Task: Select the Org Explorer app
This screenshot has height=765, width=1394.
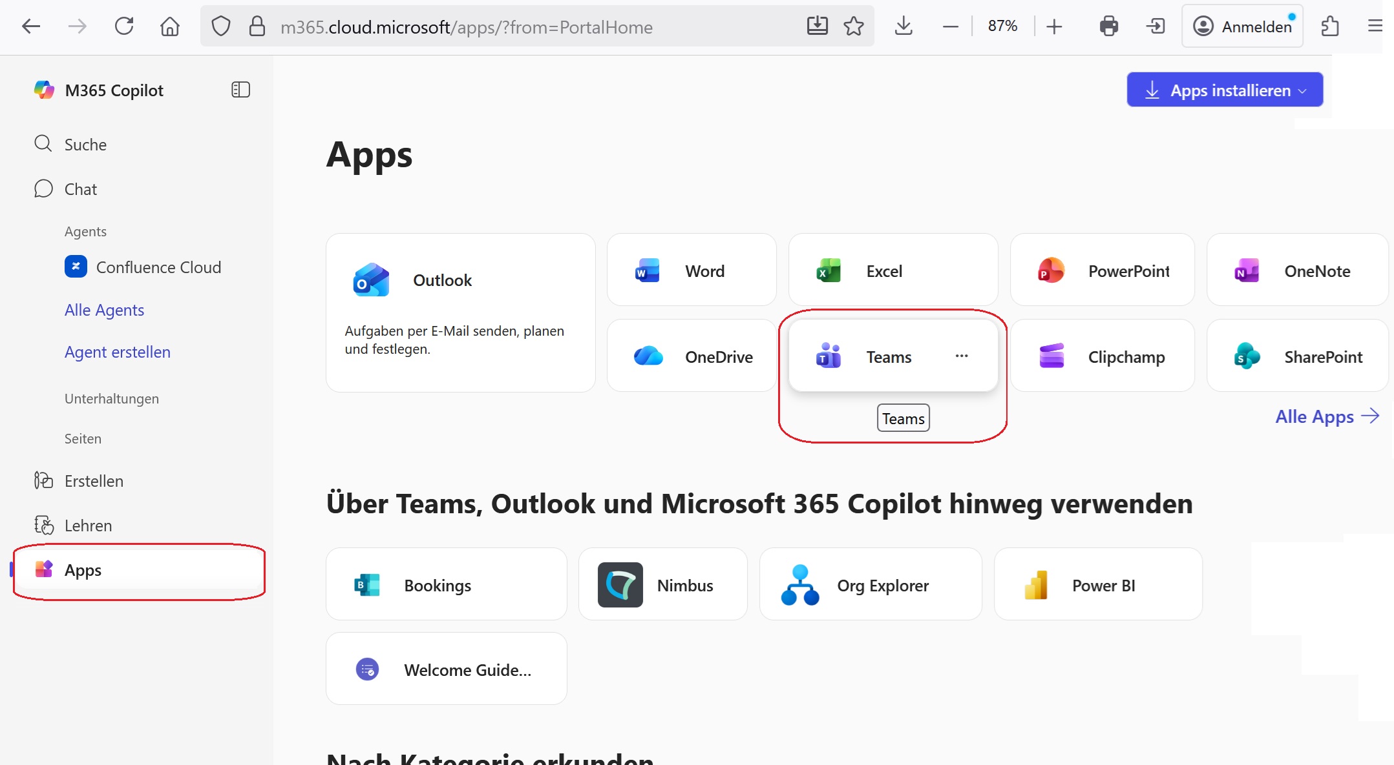Action: [x=871, y=584]
